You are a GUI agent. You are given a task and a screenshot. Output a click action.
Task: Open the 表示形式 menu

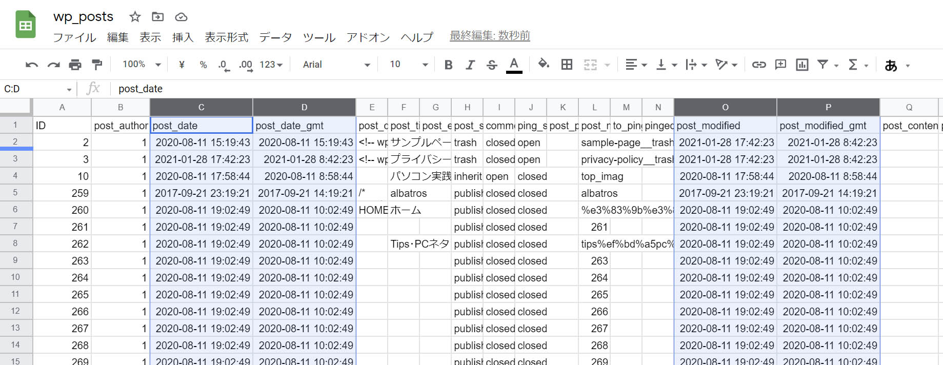[x=226, y=37]
